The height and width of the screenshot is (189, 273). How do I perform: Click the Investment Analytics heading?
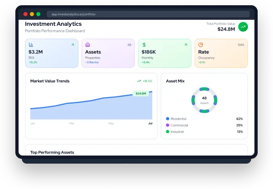click(53, 24)
